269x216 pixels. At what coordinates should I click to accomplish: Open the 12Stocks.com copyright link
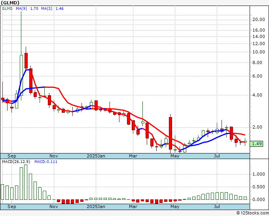[252, 213]
